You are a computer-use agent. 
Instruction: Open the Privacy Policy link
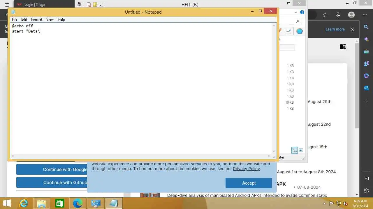246,169
